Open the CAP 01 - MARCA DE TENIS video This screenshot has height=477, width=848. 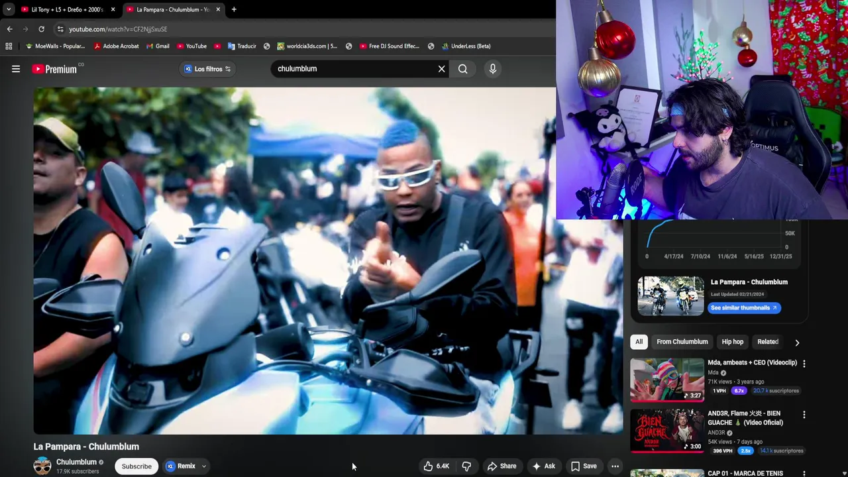pos(745,474)
